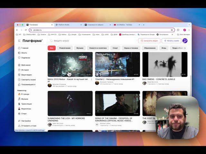
Task: Open Видеоигры in the sidebar
Action: pyautogui.click(x=24, y=109)
